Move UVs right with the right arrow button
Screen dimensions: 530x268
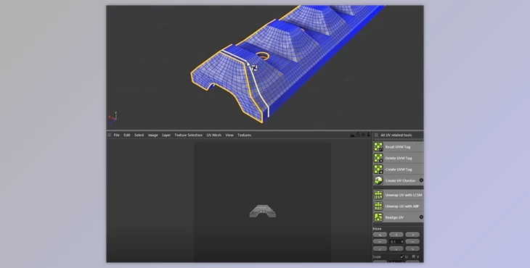(x=412, y=241)
